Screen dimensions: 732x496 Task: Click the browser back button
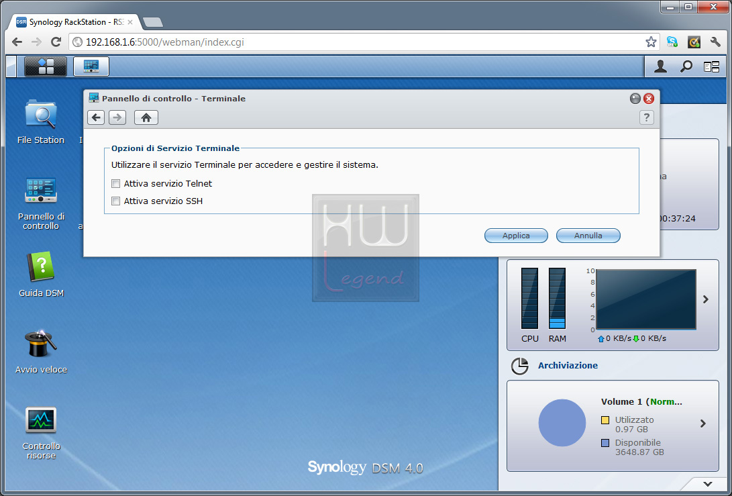click(17, 42)
